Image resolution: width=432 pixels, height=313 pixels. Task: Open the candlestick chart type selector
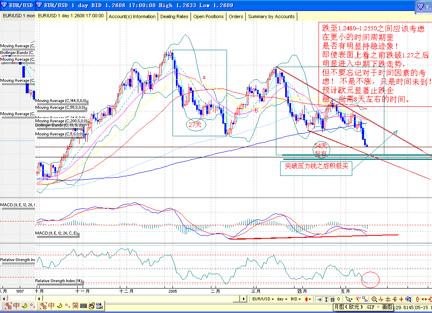click(x=308, y=299)
